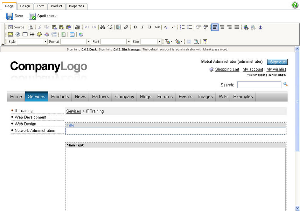Insert an anchor using the anchor icon
The height and width of the screenshot is (211, 300).
[x=260, y=27]
